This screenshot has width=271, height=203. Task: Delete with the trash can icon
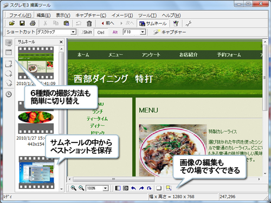(x=89, y=23)
